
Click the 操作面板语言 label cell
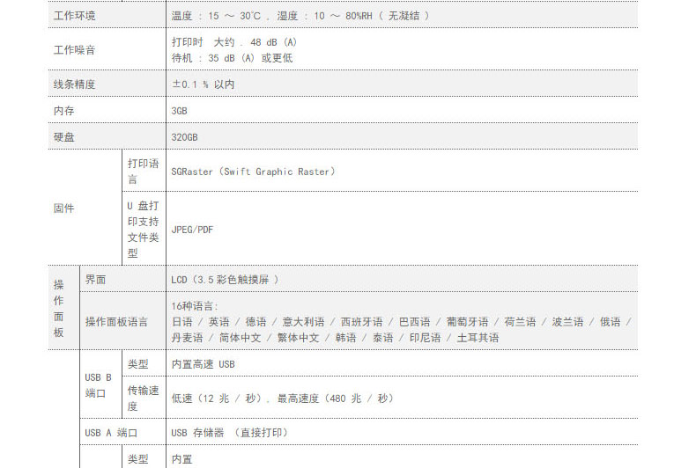(x=116, y=322)
